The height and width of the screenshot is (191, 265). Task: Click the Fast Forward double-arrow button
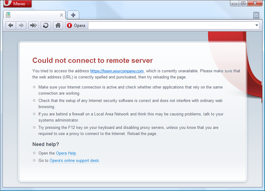coord(33,26)
